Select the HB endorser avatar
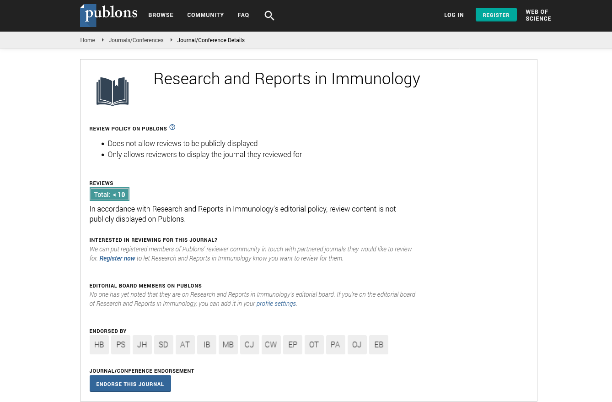 [x=99, y=345]
